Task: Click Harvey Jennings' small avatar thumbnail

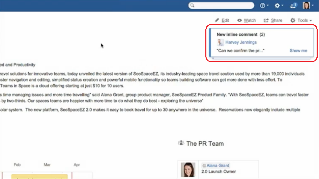Action: pyautogui.click(x=221, y=43)
